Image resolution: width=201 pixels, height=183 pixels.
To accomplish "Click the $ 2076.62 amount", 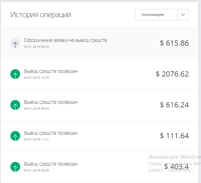I will [x=172, y=74].
